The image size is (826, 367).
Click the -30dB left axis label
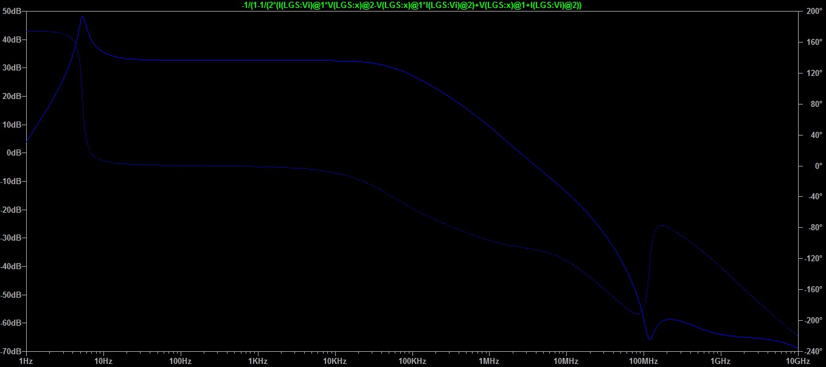12,238
